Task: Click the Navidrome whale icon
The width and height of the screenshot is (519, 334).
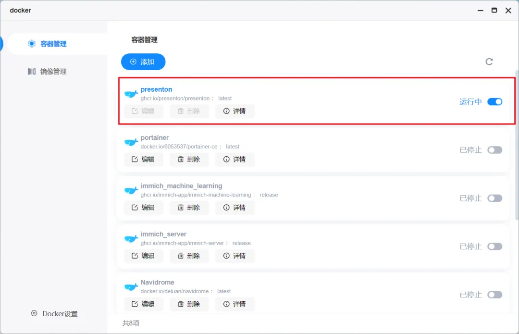Action: pyautogui.click(x=131, y=287)
